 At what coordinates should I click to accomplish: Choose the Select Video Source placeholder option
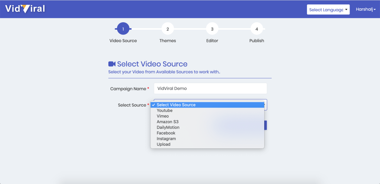click(207, 105)
